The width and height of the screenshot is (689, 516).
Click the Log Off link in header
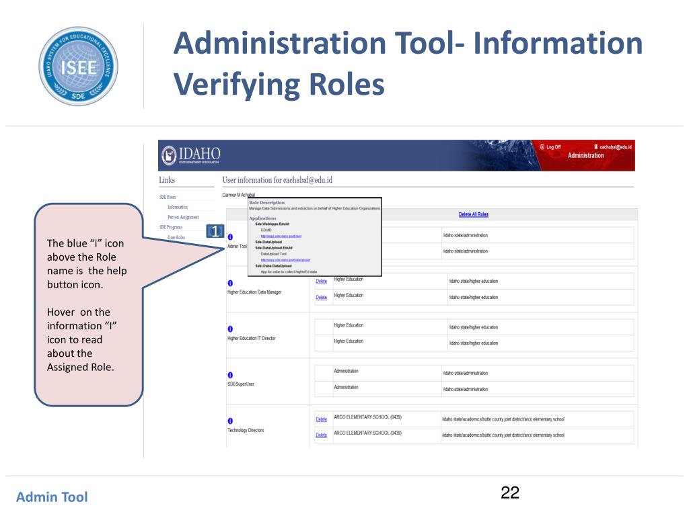click(550, 147)
